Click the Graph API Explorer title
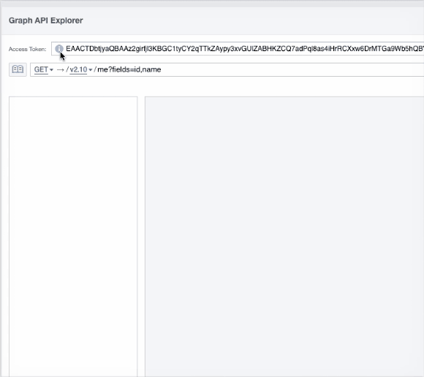The width and height of the screenshot is (424, 377). [46, 20]
